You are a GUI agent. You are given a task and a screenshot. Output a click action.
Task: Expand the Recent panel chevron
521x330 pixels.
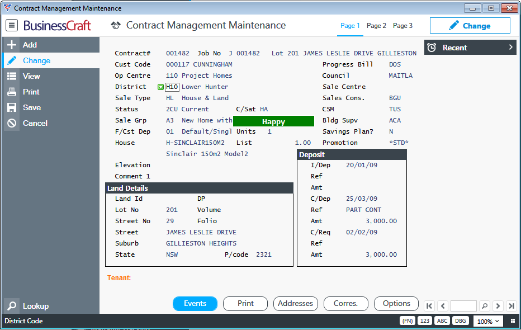point(511,48)
